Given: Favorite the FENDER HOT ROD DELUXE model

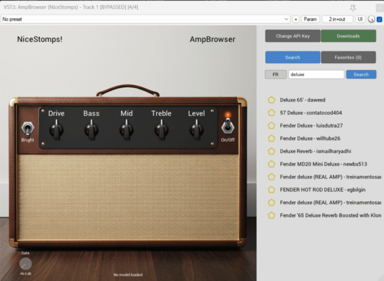Looking at the screenshot, I should (x=272, y=189).
